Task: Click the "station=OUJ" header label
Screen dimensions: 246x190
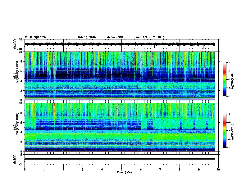Action: [x=115, y=37]
